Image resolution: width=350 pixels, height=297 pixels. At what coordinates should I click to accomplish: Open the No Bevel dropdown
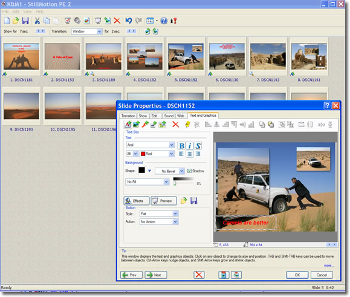(x=170, y=171)
